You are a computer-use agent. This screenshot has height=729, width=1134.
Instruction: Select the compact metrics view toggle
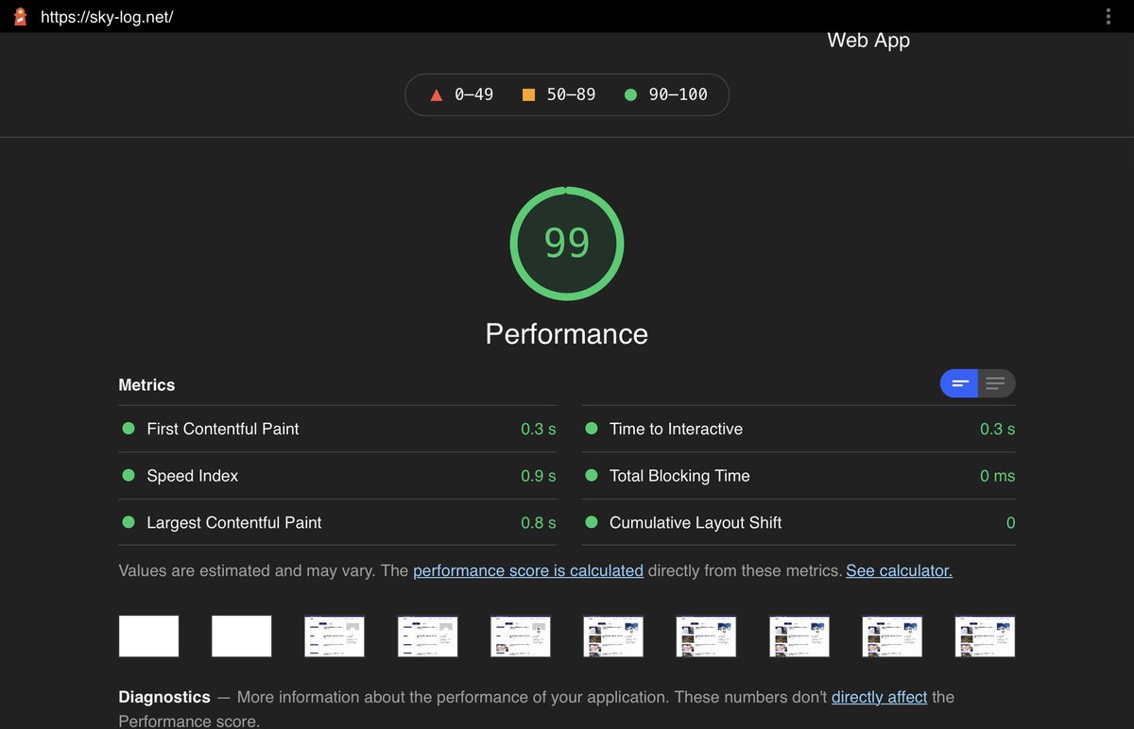(959, 383)
